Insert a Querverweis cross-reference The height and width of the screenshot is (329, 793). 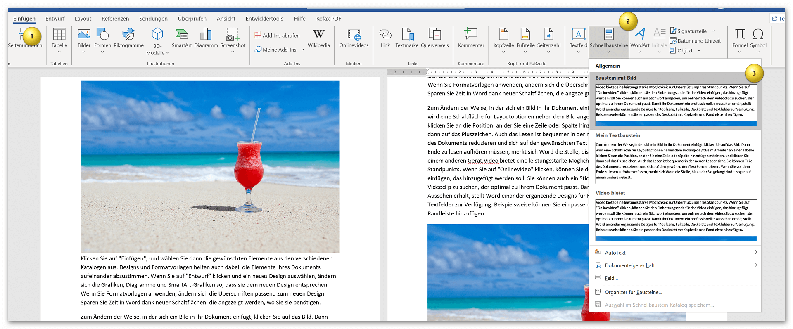coord(434,38)
